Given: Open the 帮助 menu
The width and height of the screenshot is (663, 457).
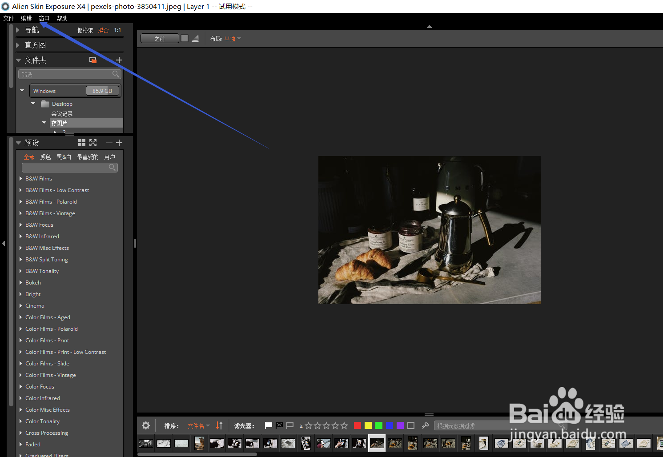Looking at the screenshot, I should (x=62, y=18).
